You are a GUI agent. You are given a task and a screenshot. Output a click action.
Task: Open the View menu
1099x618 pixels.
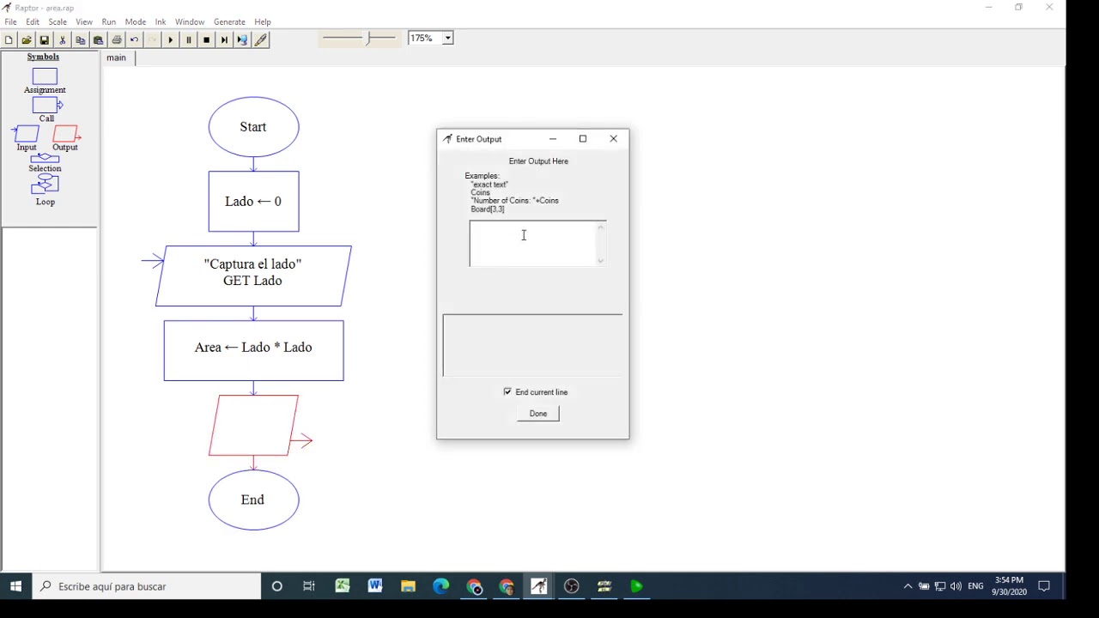(x=84, y=21)
